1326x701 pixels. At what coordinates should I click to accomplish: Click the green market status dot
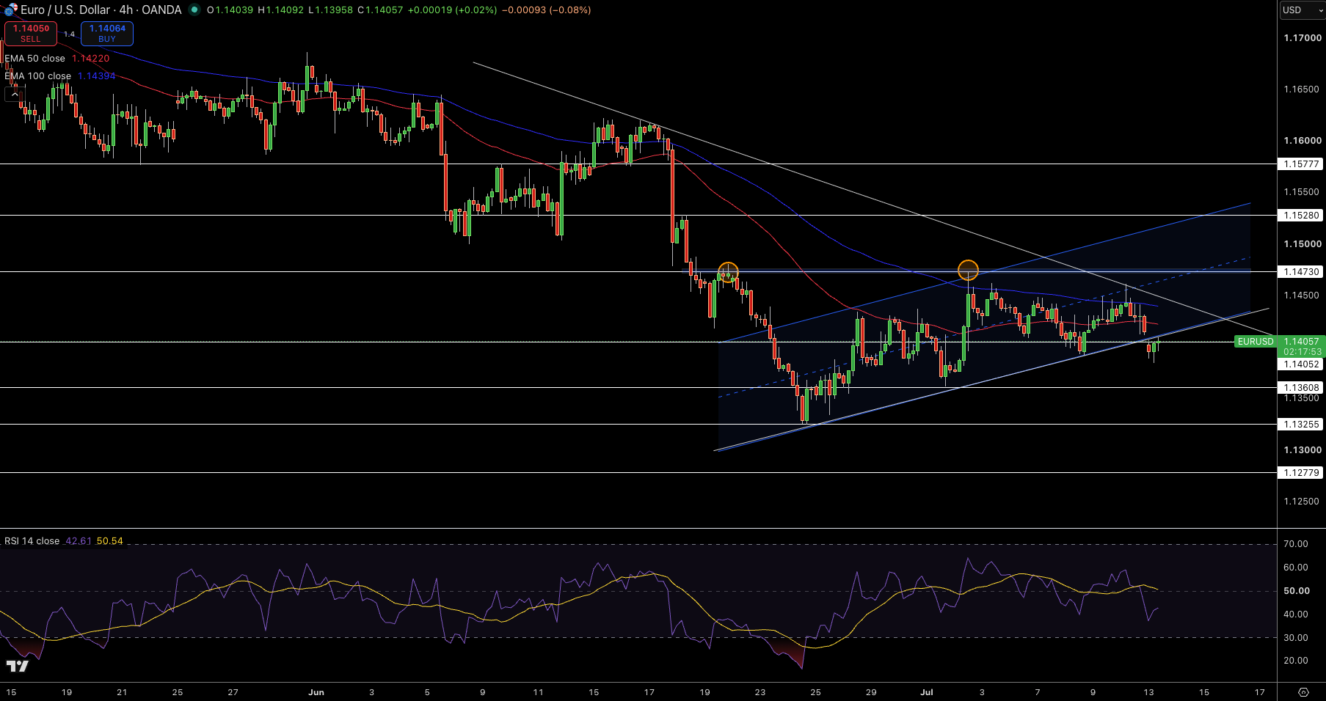click(x=194, y=10)
